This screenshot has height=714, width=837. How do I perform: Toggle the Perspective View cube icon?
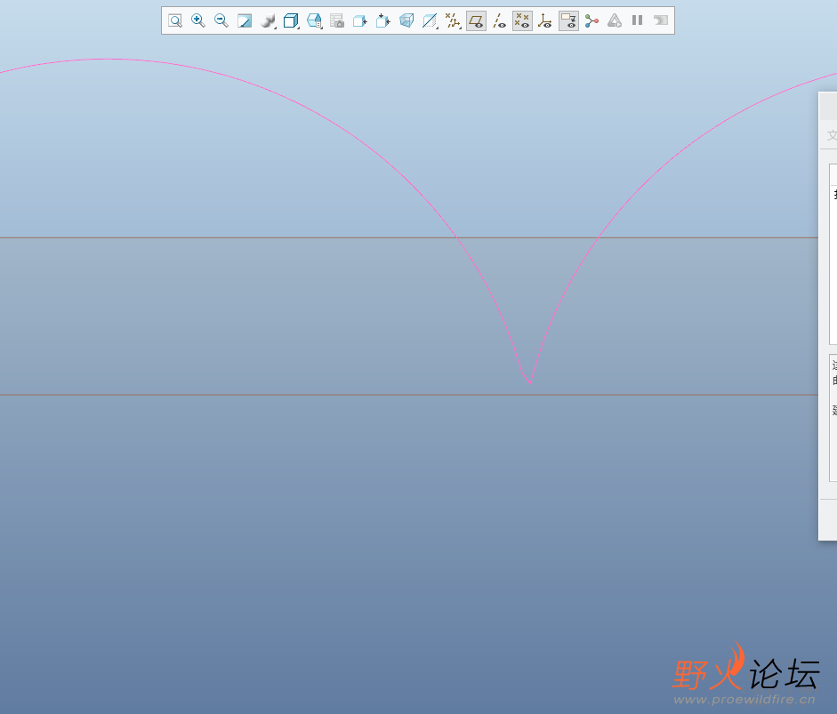tap(406, 20)
